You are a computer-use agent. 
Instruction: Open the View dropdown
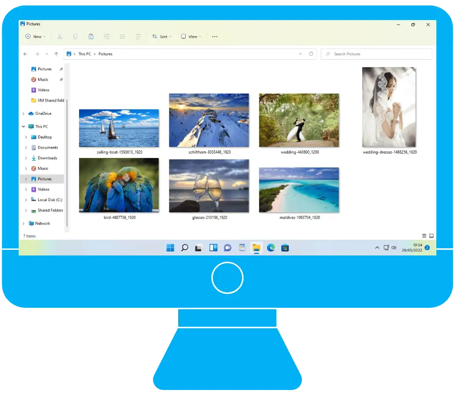191,36
